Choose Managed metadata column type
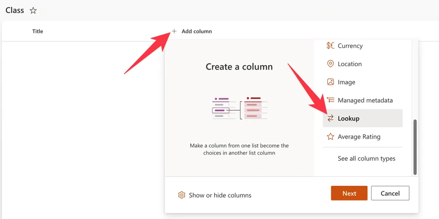Viewport: 439px width, 219px height. pos(365,100)
